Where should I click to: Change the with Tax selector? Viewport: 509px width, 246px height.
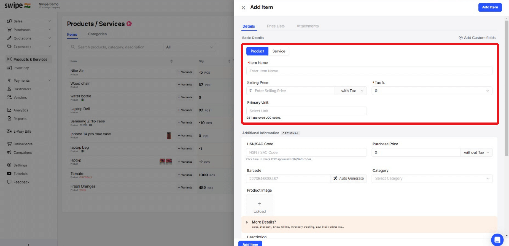350,91
